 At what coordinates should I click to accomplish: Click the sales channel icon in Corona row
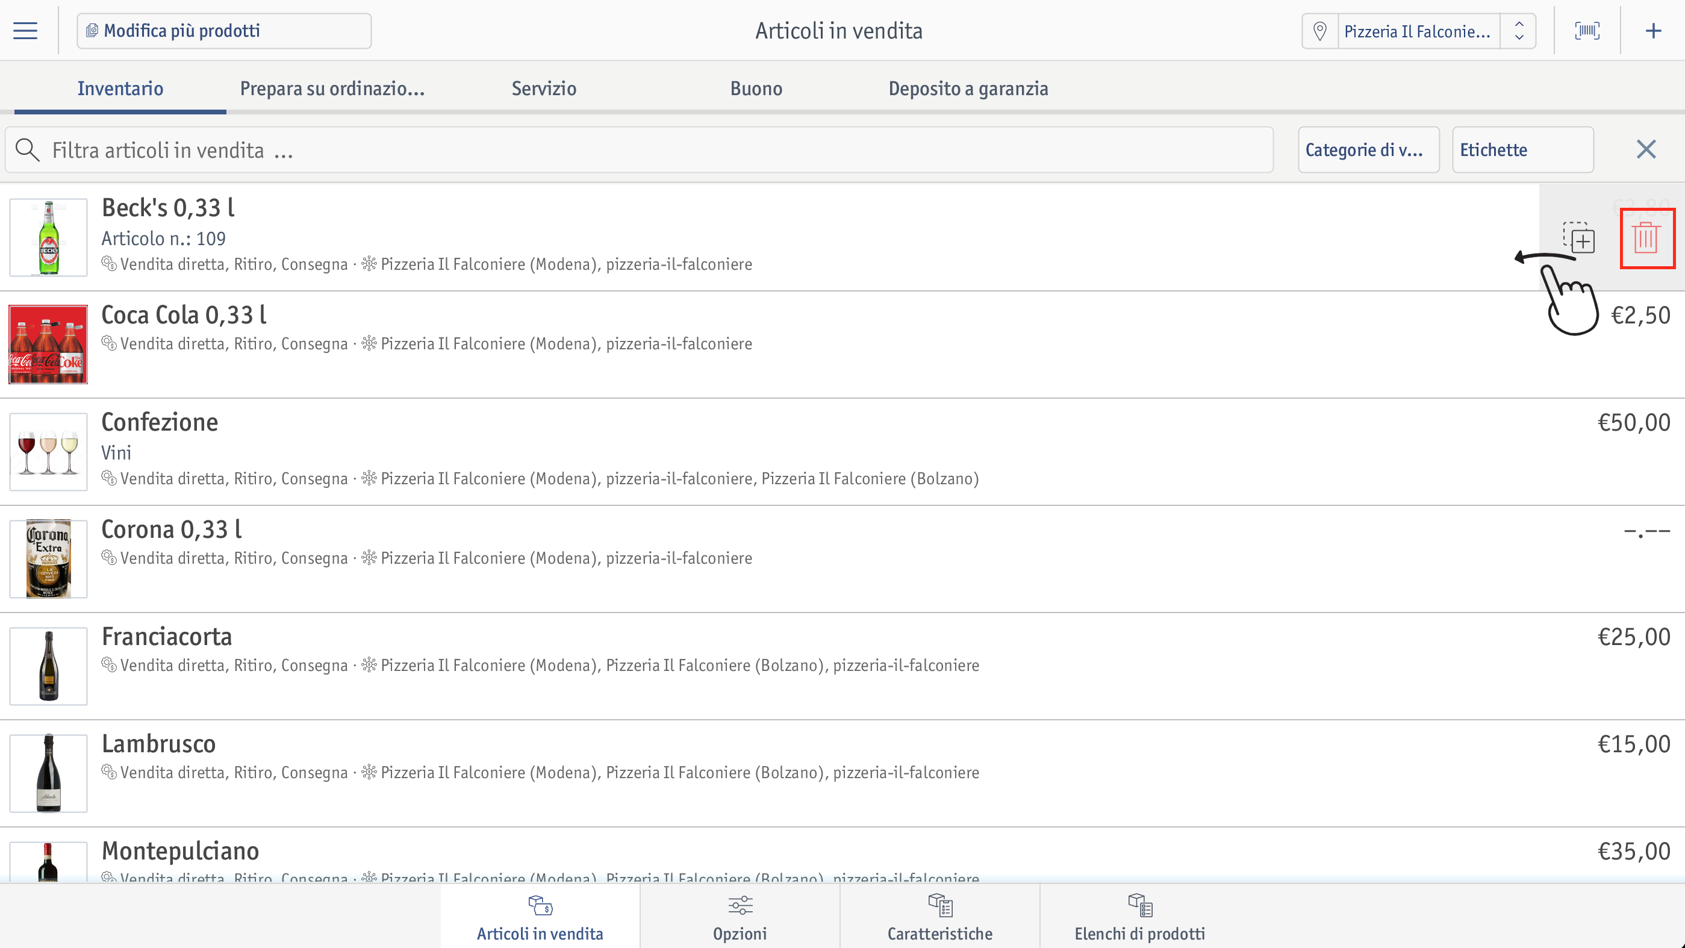point(108,557)
